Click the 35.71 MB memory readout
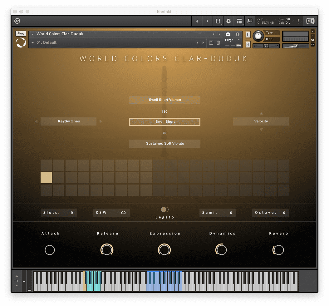This screenshot has height=306, width=329. (x=268, y=23)
